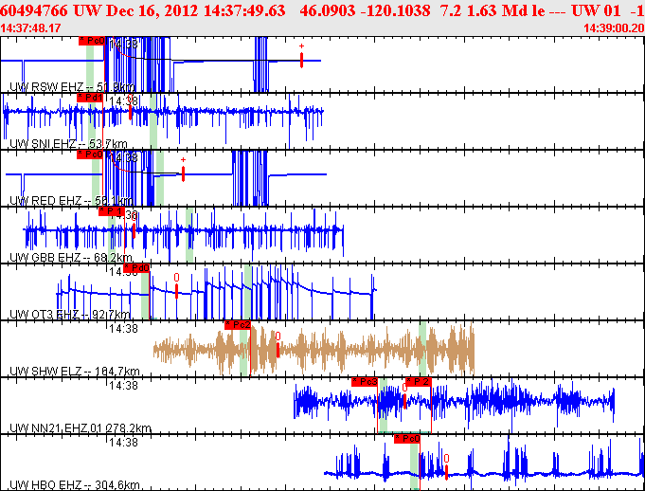Image resolution: width=645 pixels, height=491 pixels.
Task: Click the red plus residual marker on RED trace
Action: tap(183, 170)
